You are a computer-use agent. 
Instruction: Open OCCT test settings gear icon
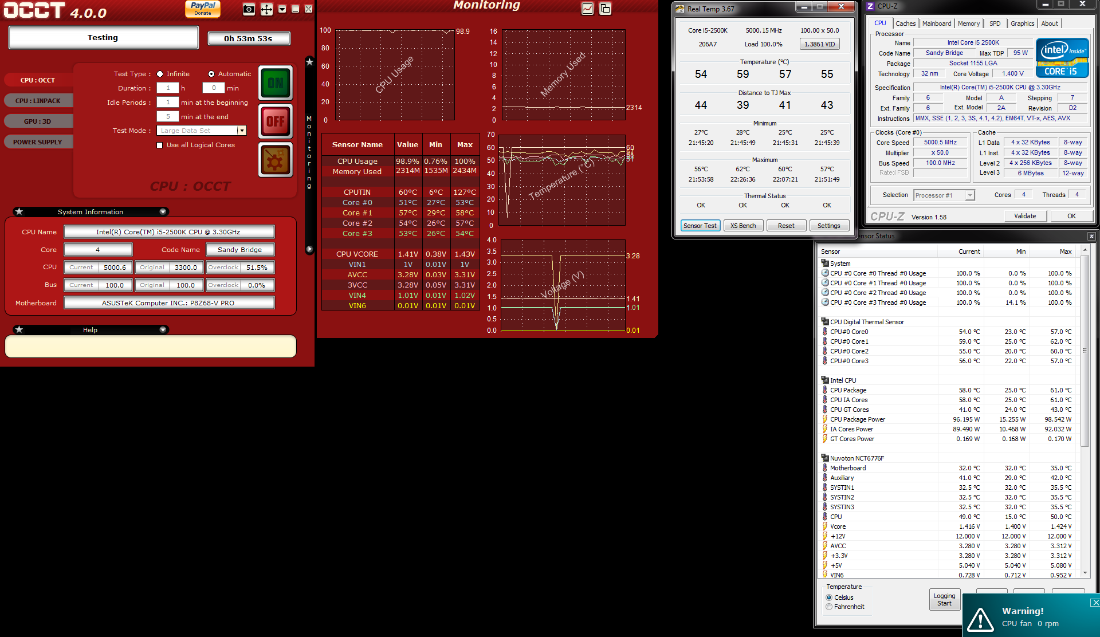coord(276,160)
